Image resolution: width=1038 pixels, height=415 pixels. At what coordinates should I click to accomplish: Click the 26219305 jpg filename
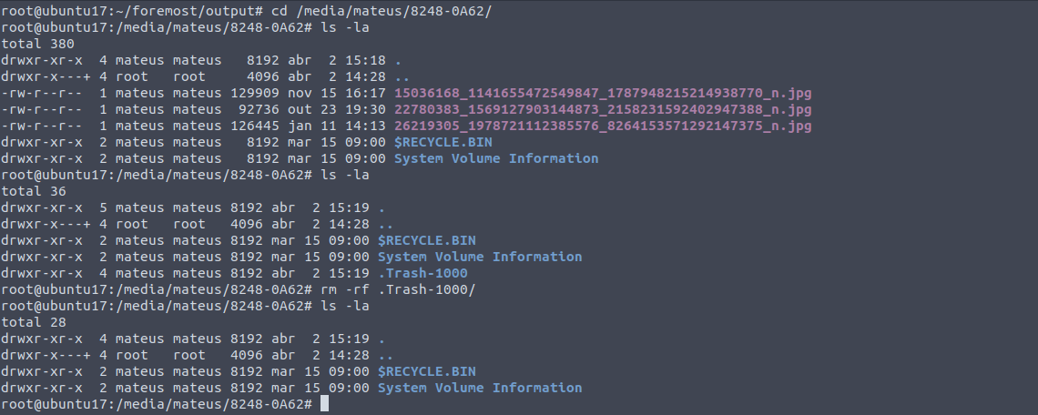coord(603,126)
